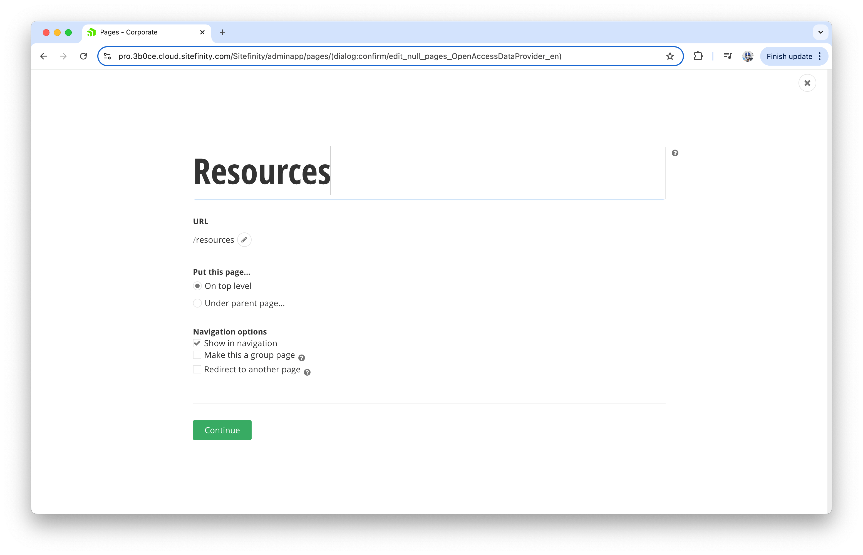Expand tab search dropdown arrow
The image size is (863, 555).
click(x=820, y=33)
